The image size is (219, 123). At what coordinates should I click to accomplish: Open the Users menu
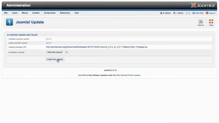(x=15, y=13)
